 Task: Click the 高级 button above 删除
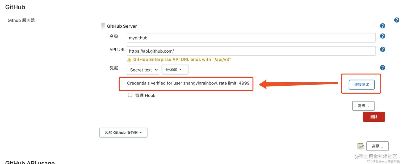tap(363, 106)
